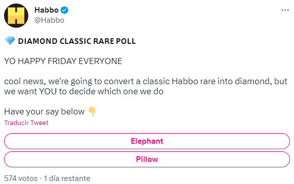Click the 1 día restante label

click(67, 178)
